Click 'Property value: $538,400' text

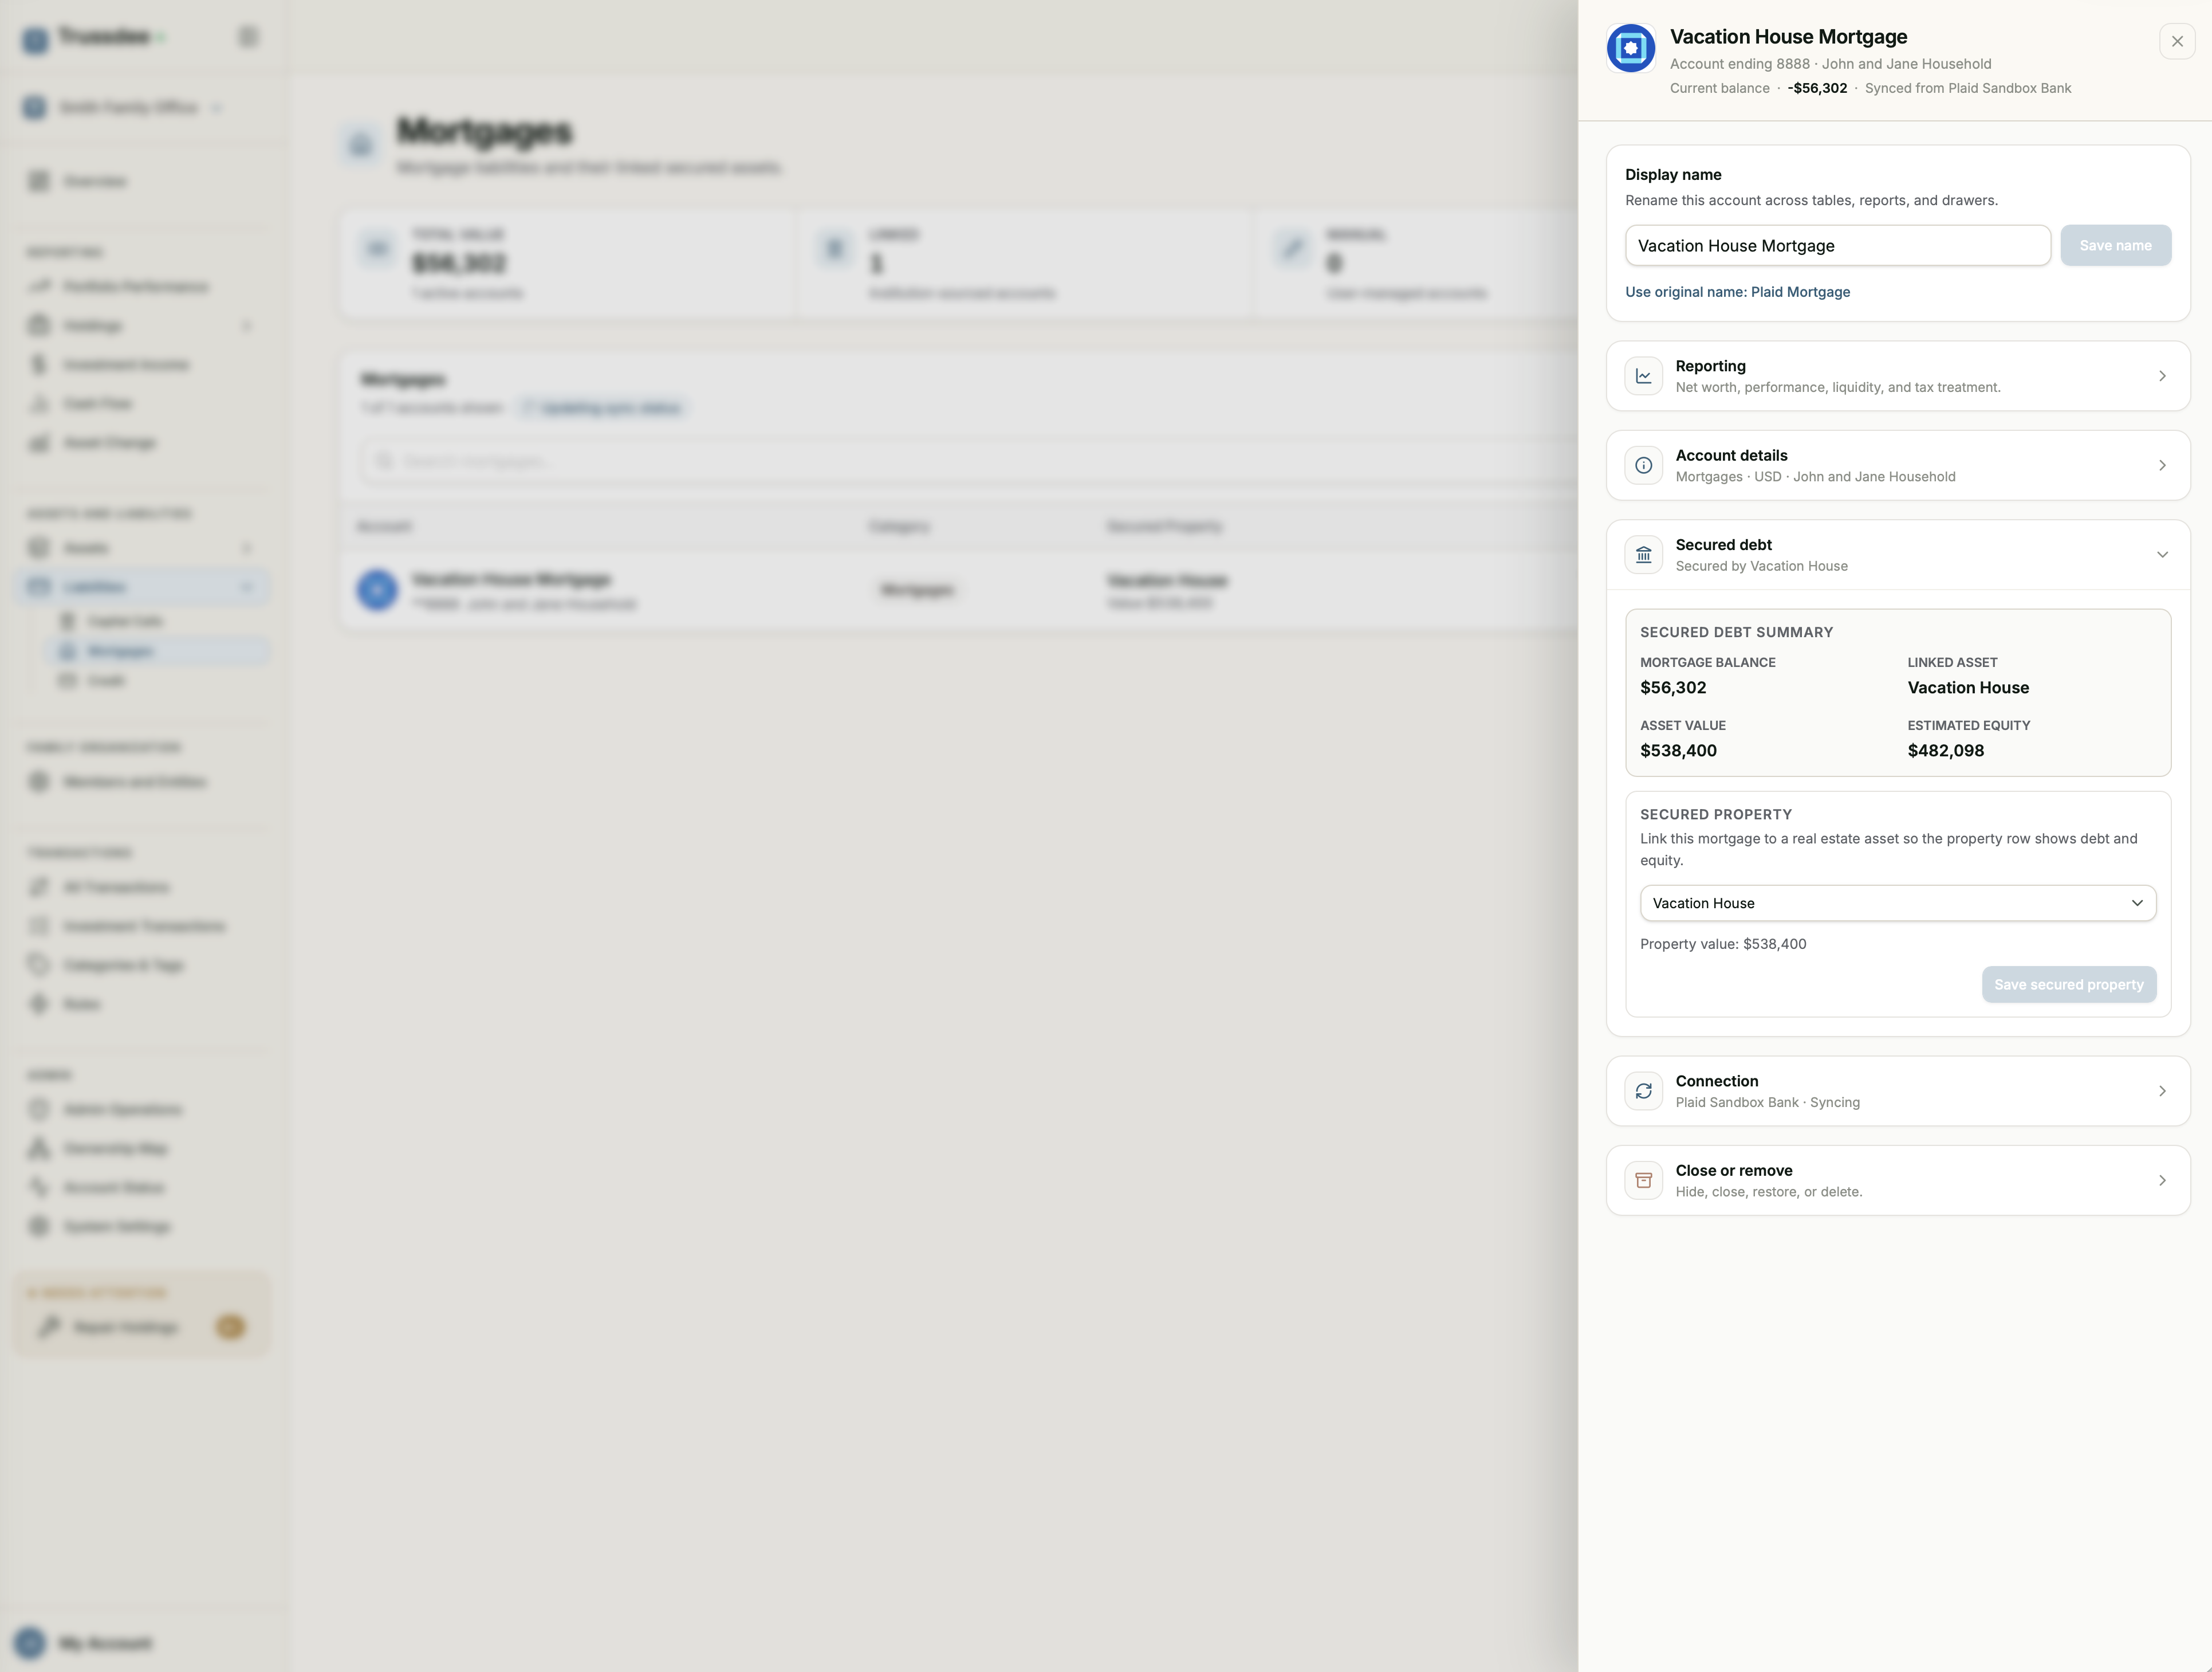(x=1722, y=944)
